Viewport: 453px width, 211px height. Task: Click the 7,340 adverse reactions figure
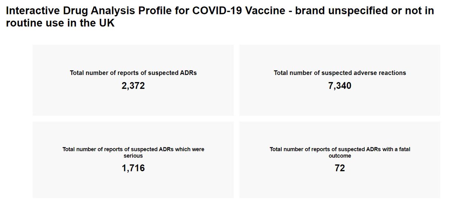click(340, 86)
